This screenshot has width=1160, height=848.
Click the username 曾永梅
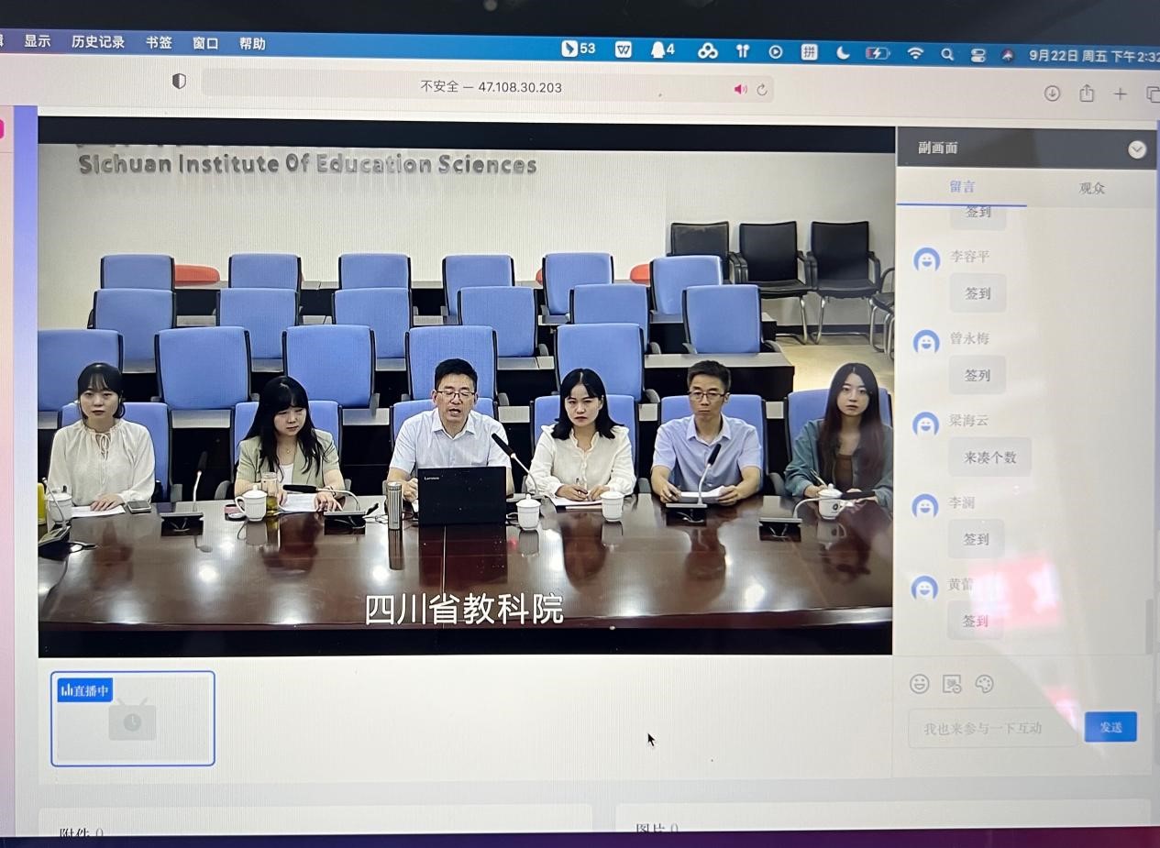[x=969, y=338]
